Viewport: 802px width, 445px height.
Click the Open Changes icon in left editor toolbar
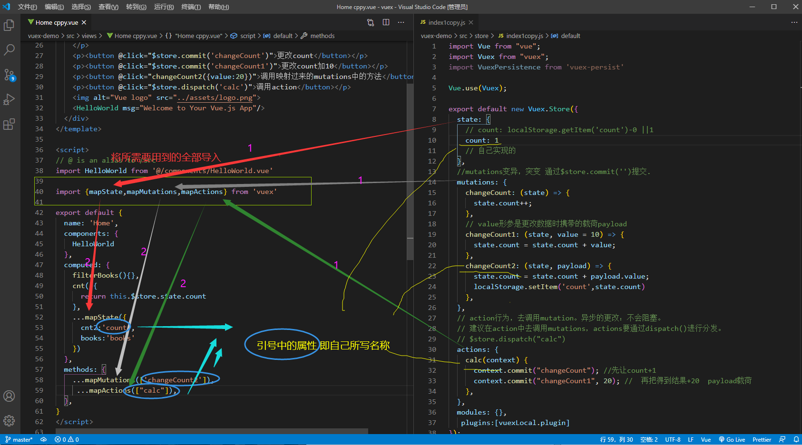click(x=371, y=22)
